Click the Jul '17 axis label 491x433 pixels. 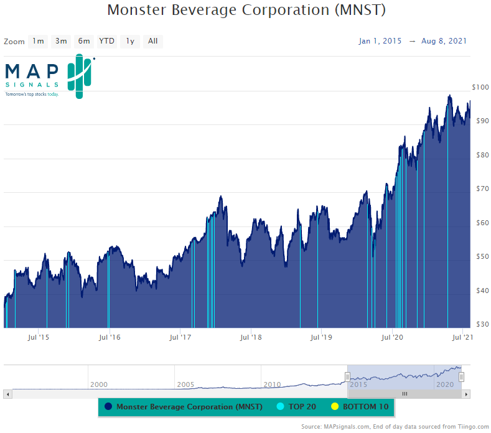point(180,338)
